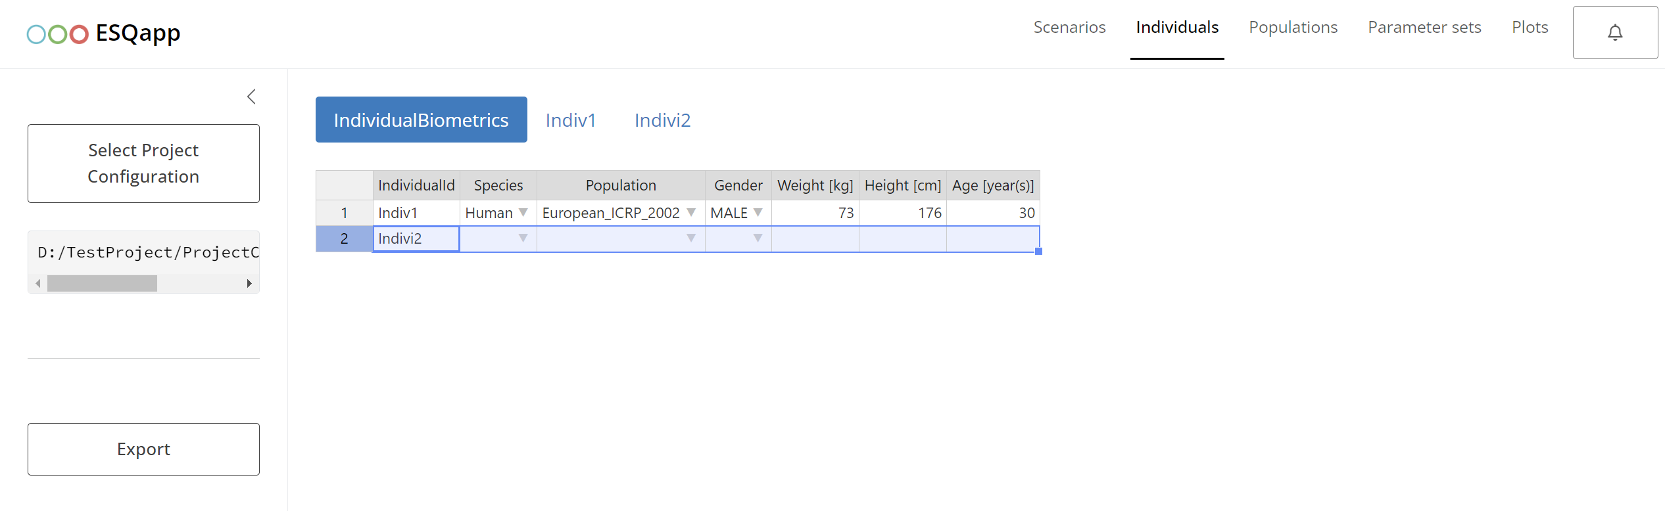
Task: Select the IndividualBiometrics sheet tab
Action: [421, 120]
